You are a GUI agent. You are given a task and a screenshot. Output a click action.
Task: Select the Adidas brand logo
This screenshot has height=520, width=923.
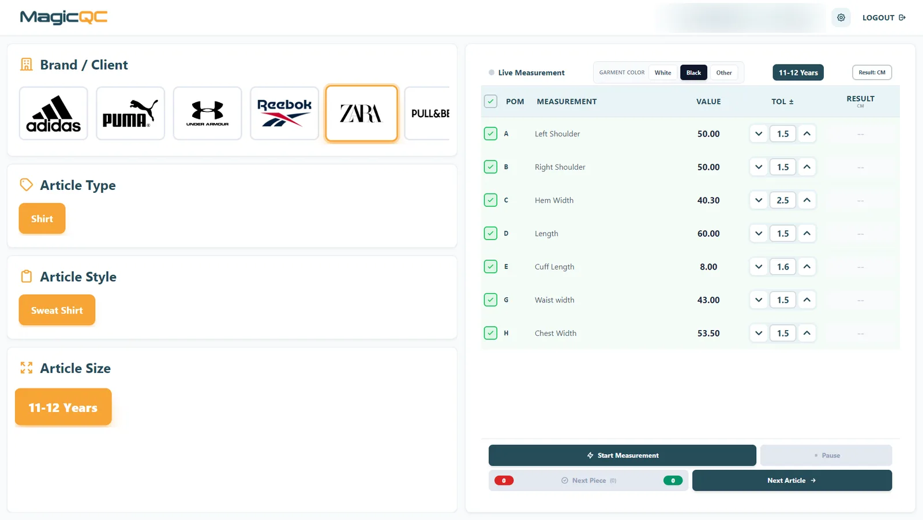coord(54,113)
